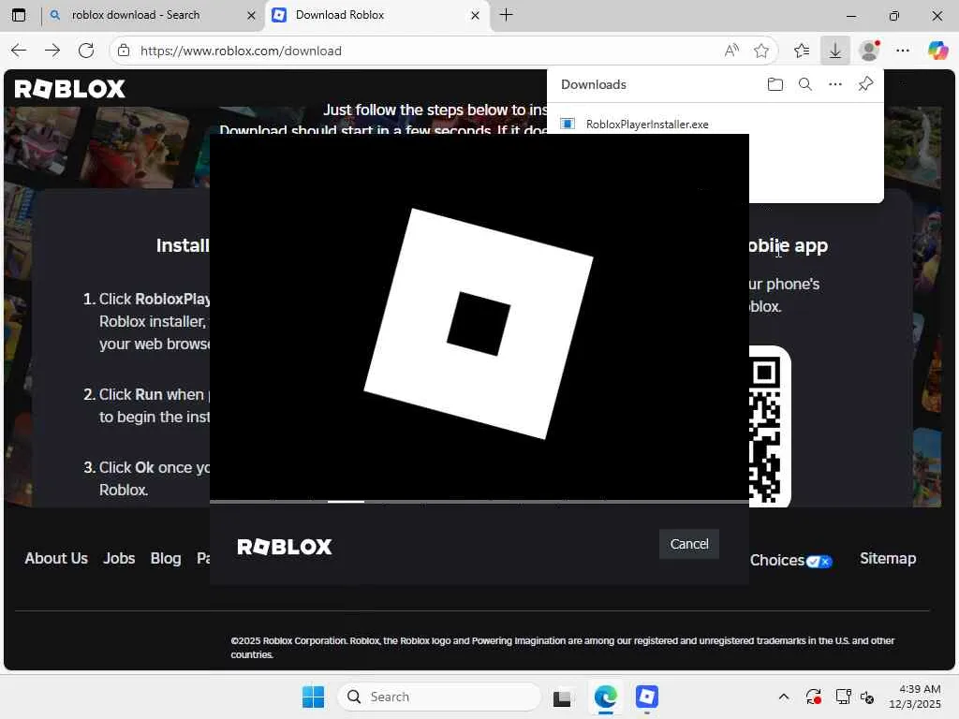Click the large Roblox logo in installer
The image size is (959, 719).
click(x=479, y=323)
